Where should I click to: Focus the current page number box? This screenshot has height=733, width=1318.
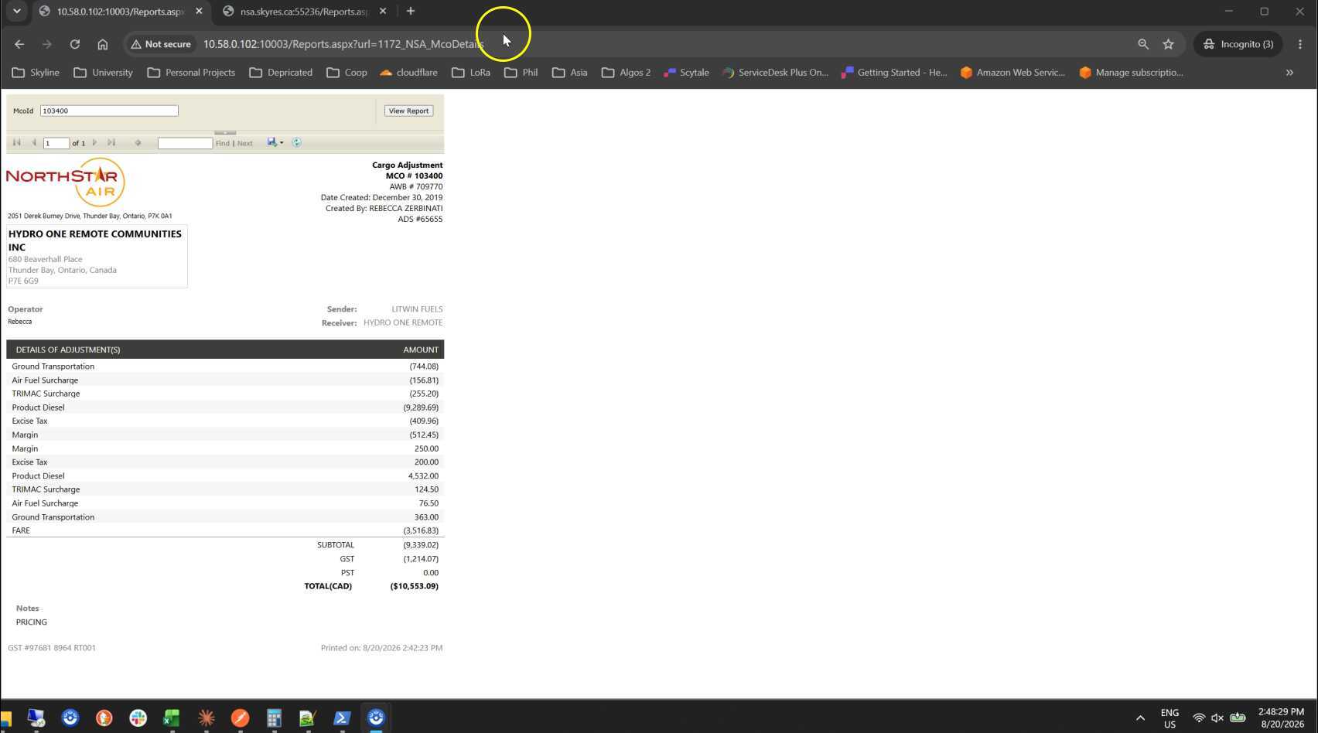click(x=56, y=143)
